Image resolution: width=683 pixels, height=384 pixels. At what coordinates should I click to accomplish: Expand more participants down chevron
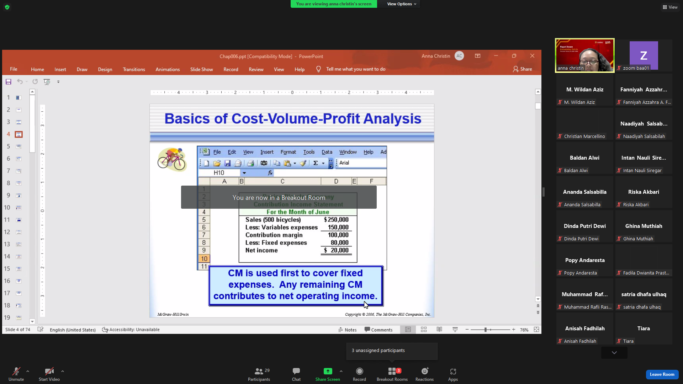click(614, 353)
